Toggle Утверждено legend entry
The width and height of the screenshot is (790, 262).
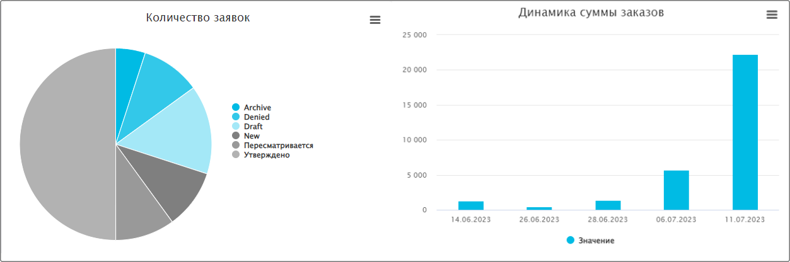tap(267, 155)
